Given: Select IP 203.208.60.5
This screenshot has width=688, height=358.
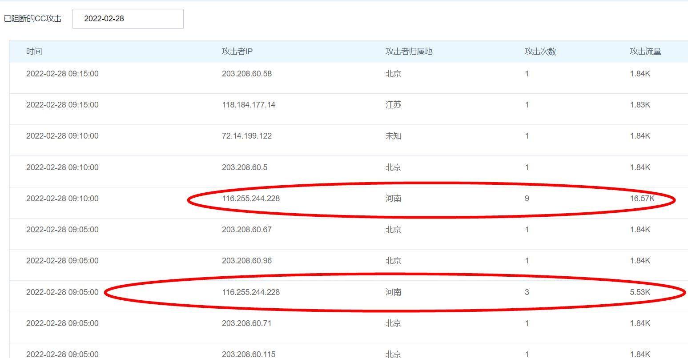Looking at the screenshot, I should tap(245, 167).
